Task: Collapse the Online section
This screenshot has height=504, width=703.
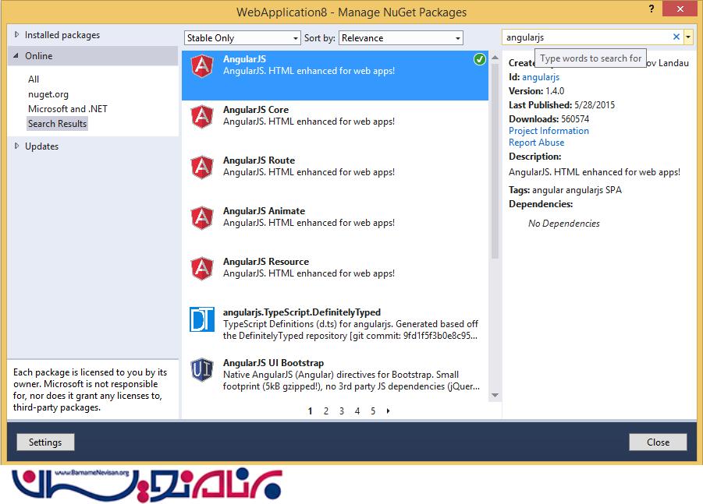Action: click(17, 56)
